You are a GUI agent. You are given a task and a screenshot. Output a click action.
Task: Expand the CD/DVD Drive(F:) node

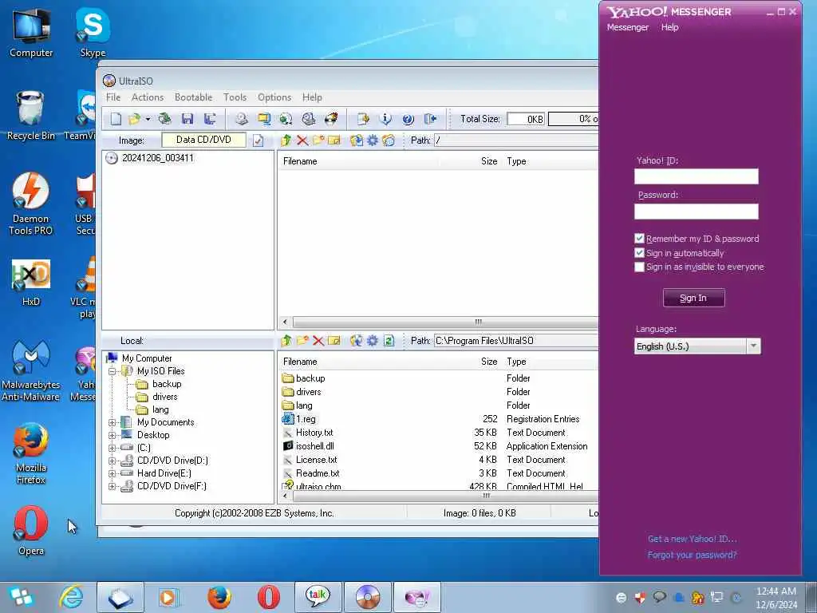(112, 486)
